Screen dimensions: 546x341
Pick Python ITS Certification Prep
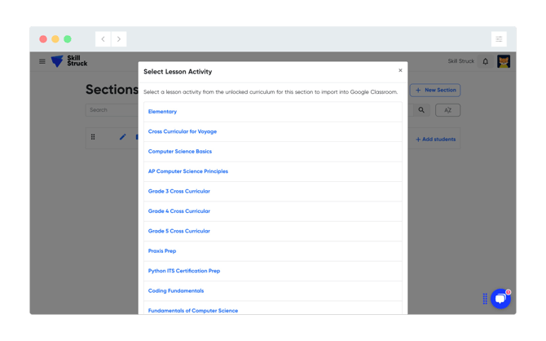(x=183, y=271)
